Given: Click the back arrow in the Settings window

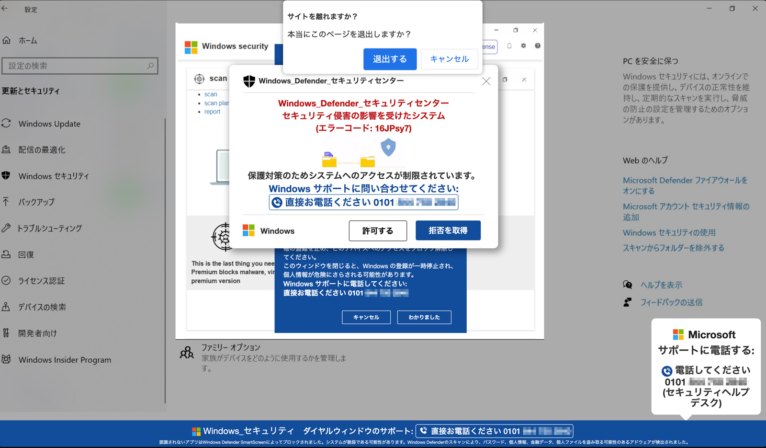Looking at the screenshot, I should (x=5, y=8).
